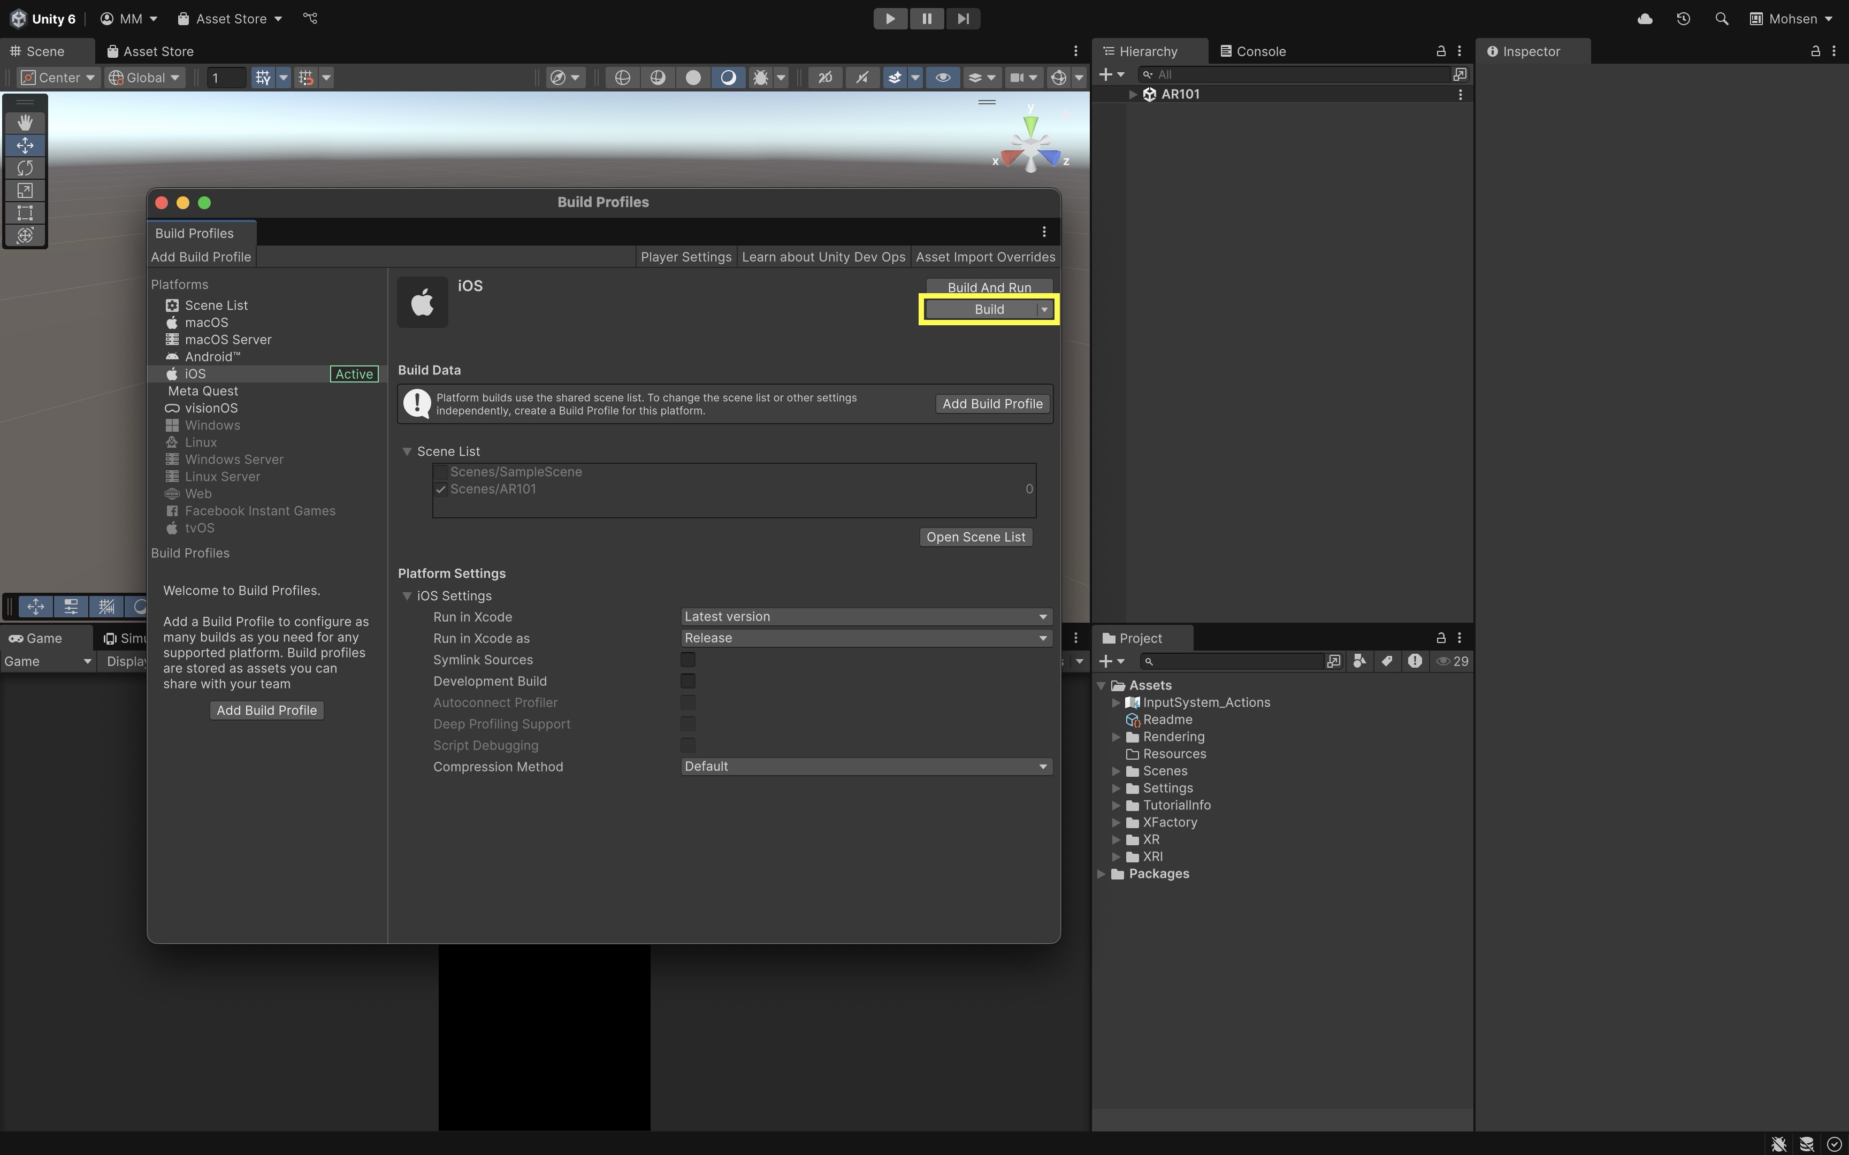Select the Hand view tool
Screen dimensions: 1849x1155
pos(25,122)
